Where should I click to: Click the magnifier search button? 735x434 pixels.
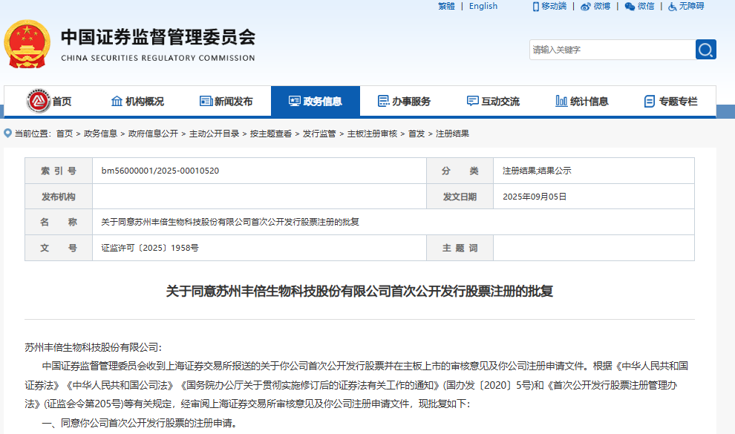(705, 50)
